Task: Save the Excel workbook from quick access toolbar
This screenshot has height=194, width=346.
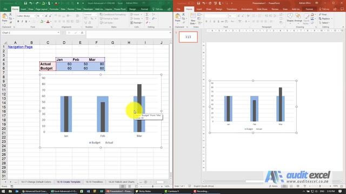Action: [25, 3]
